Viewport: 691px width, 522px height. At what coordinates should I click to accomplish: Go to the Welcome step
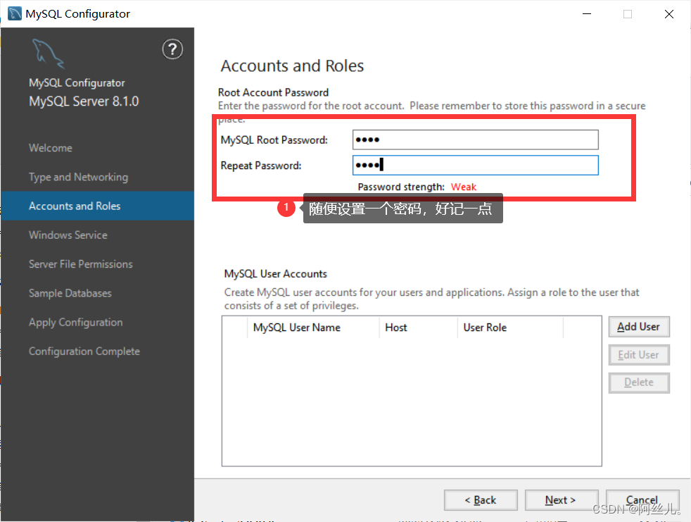(x=50, y=148)
